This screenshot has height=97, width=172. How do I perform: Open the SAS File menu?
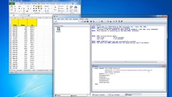55,19
